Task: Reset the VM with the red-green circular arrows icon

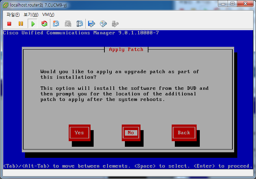Action: [x=44, y=24]
